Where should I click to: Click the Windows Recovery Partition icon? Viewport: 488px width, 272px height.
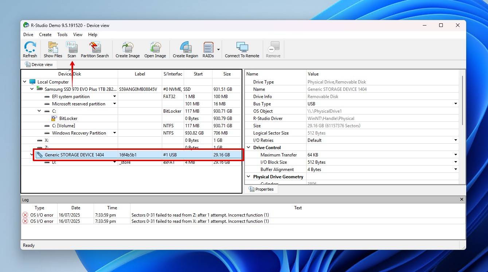(x=47, y=133)
